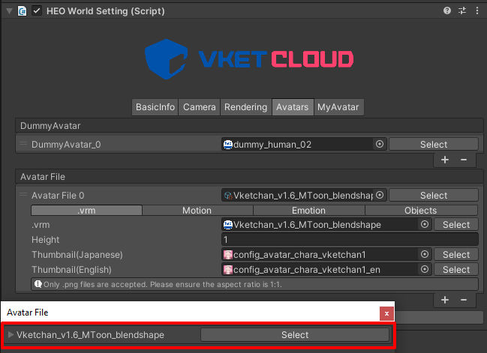Open object picker for Avatar File 0
The width and height of the screenshot is (487, 353).
pyautogui.click(x=380, y=195)
